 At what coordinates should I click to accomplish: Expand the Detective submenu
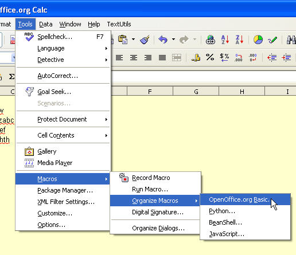coord(63,60)
